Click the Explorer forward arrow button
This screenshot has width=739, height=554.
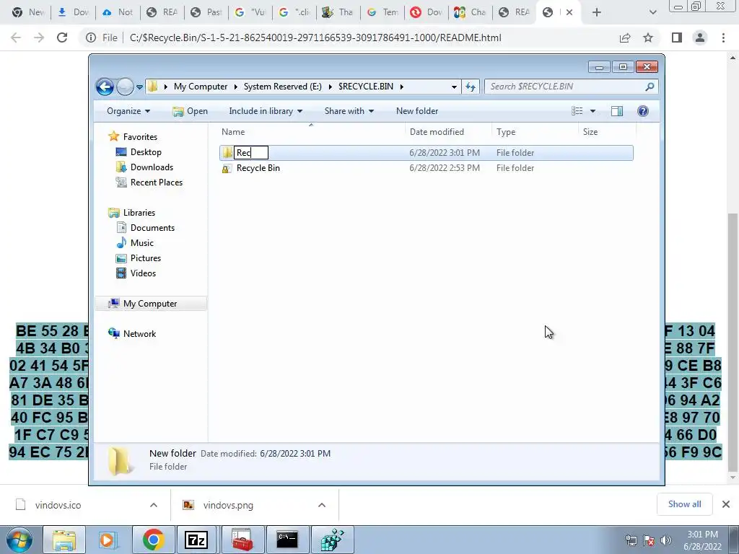[x=125, y=87]
